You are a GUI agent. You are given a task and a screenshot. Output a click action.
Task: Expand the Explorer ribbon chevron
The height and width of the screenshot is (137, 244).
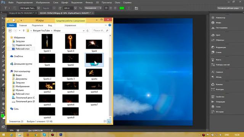click(106, 25)
